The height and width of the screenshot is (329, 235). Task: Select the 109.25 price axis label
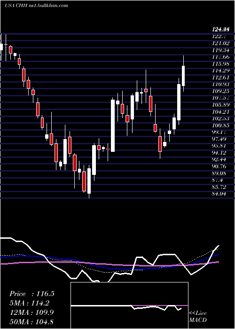[x=221, y=91]
